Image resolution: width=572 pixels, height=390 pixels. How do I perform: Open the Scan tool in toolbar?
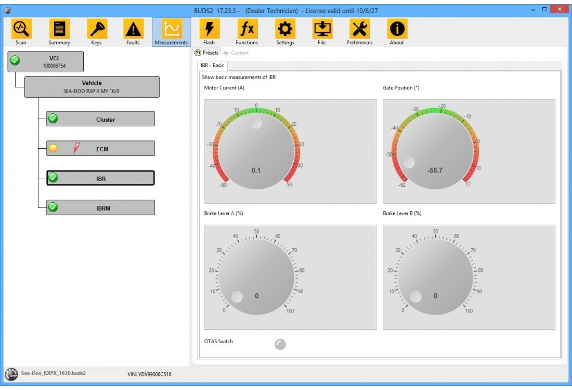coord(21,32)
